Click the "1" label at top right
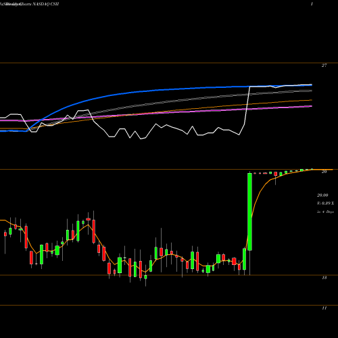The image size is (338, 338). (x=312, y=4)
